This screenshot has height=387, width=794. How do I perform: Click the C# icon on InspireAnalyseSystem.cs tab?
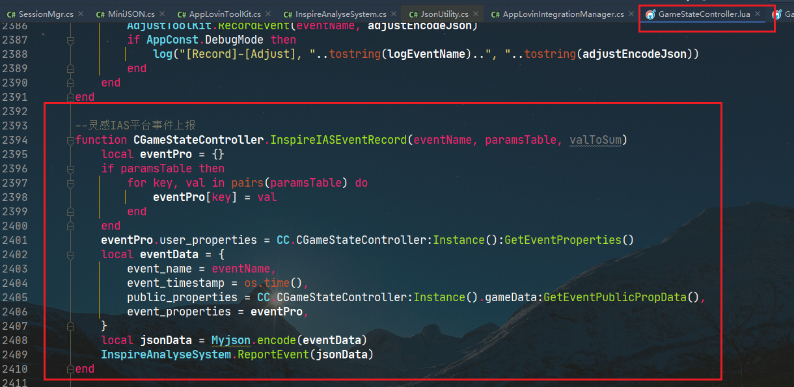point(288,14)
